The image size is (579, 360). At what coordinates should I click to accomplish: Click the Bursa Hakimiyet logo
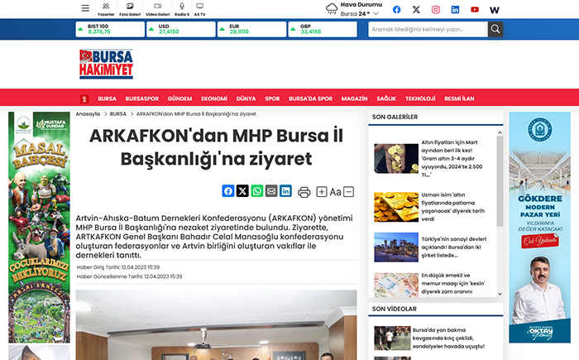click(x=107, y=64)
